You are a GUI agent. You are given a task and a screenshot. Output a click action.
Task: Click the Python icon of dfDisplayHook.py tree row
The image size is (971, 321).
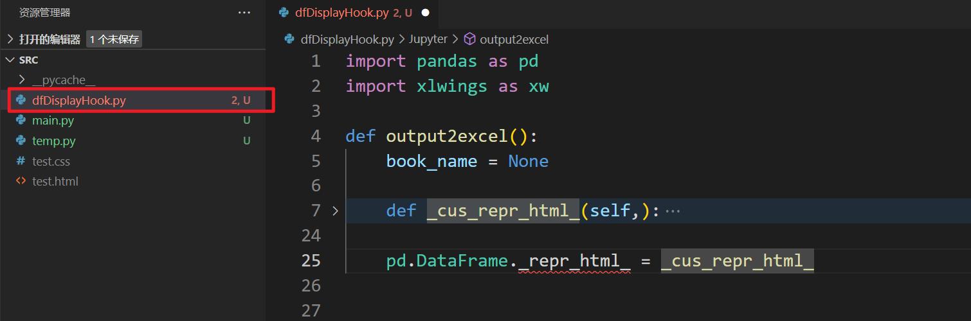[x=21, y=100]
